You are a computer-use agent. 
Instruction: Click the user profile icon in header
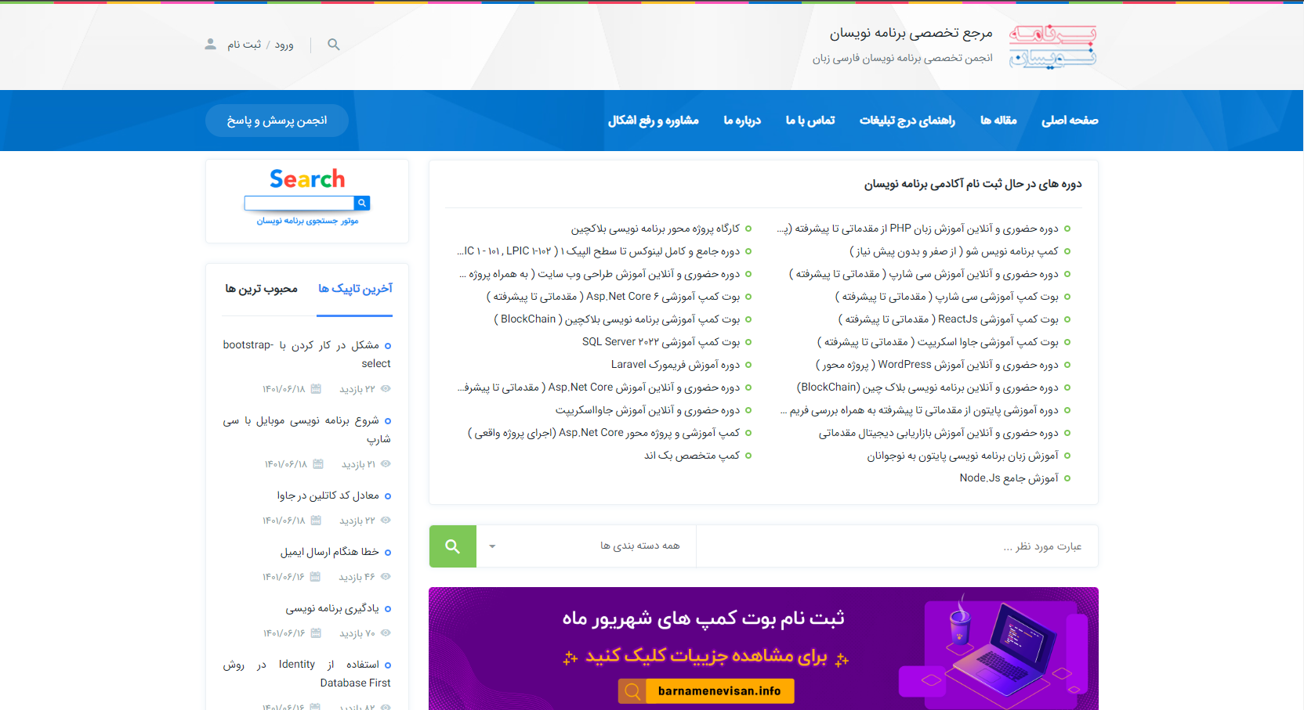[210, 45]
